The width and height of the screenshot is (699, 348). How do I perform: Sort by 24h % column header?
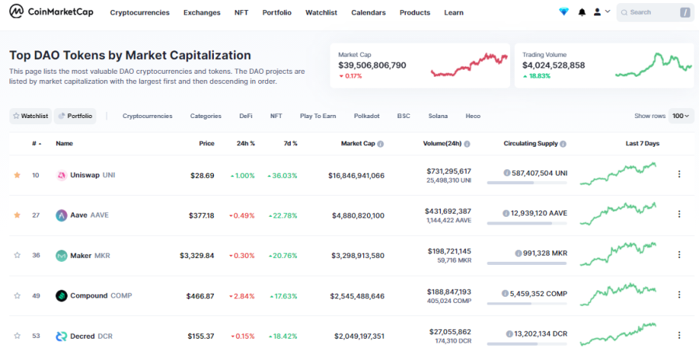pos(246,144)
